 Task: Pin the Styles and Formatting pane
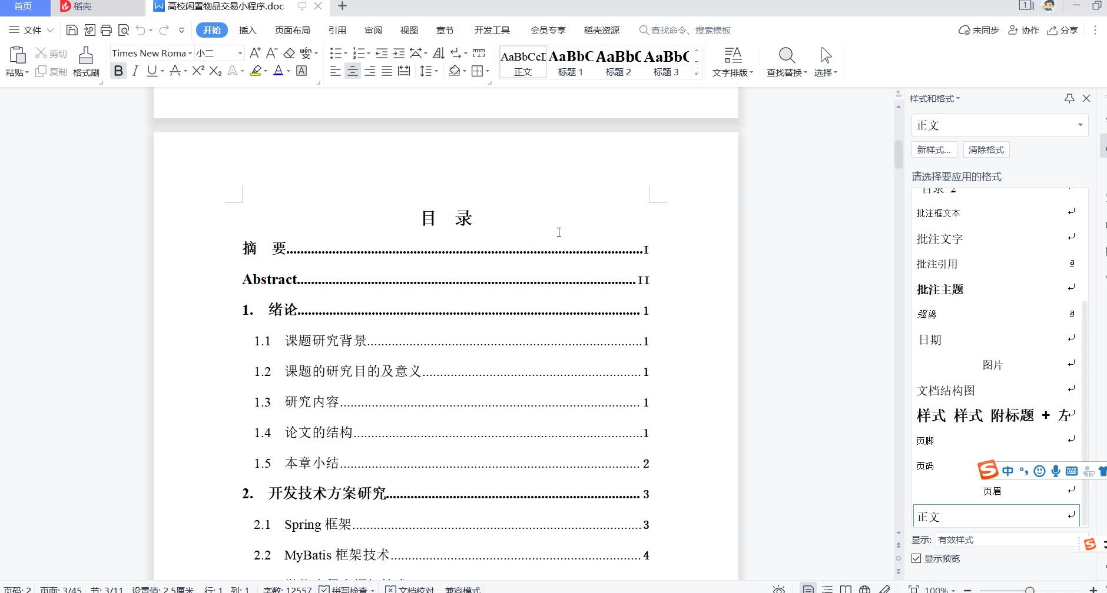coord(1069,98)
